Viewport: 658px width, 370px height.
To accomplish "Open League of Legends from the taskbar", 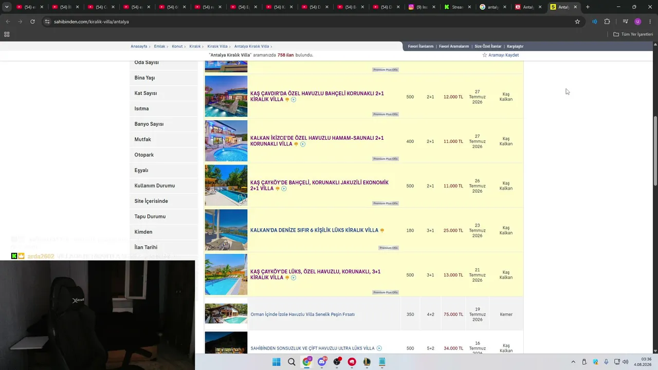I will (x=367, y=362).
